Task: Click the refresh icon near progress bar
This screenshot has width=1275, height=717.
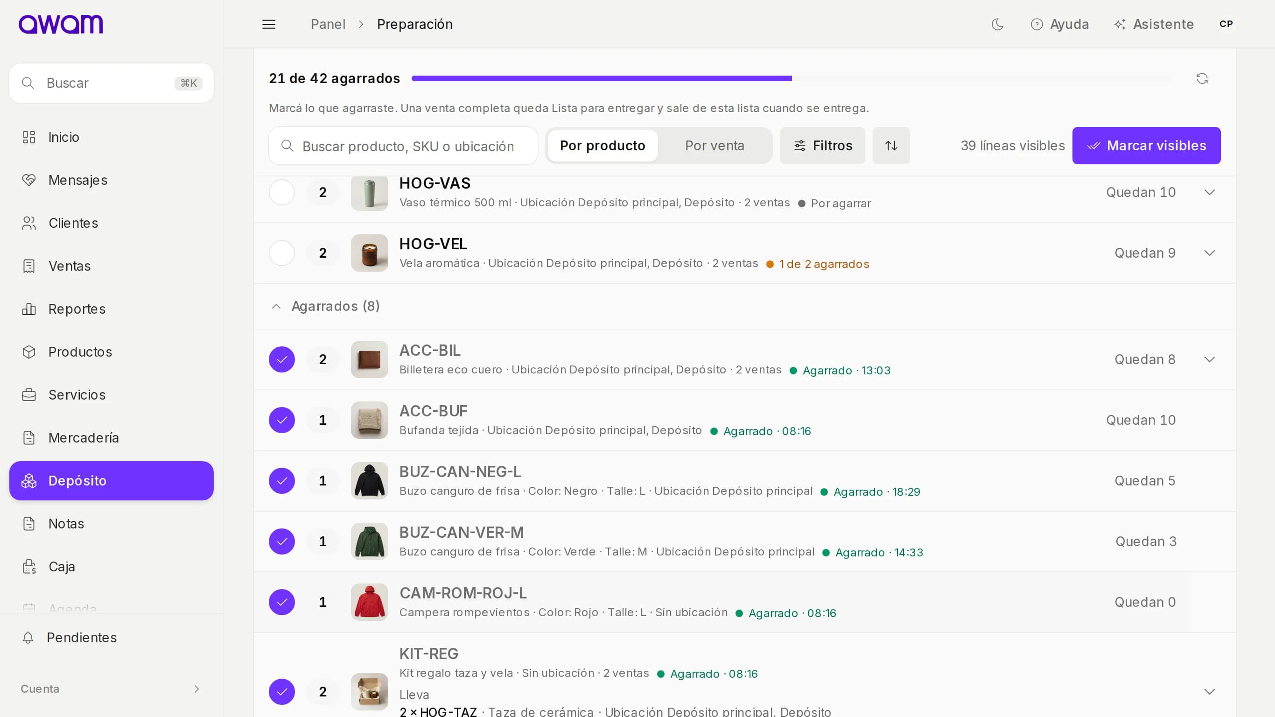Action: (1202, 78)
